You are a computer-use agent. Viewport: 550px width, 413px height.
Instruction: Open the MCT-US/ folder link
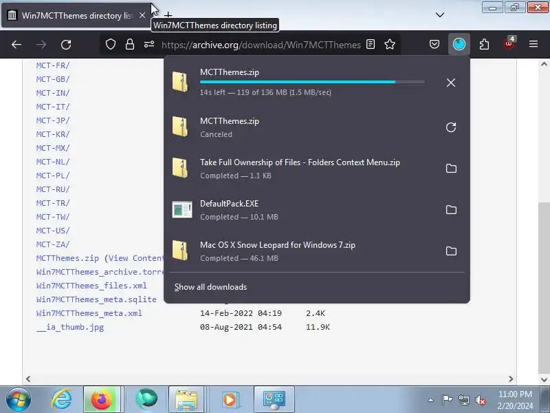coord(53,231)
